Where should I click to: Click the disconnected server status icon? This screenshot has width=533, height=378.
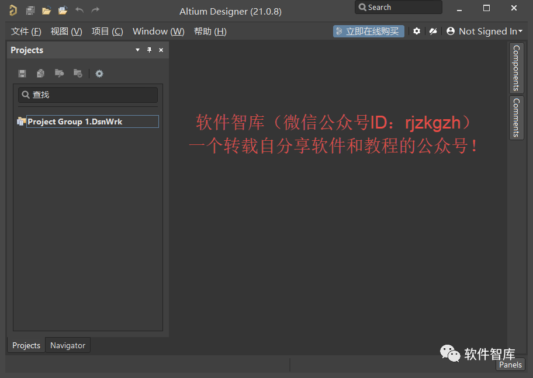[433, 32]
